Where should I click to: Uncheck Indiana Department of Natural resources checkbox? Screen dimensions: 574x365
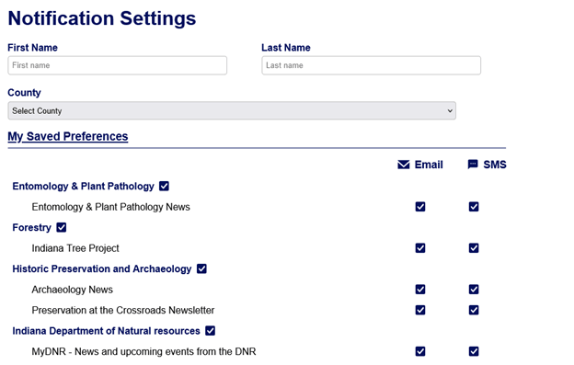(x=210, y=331)
